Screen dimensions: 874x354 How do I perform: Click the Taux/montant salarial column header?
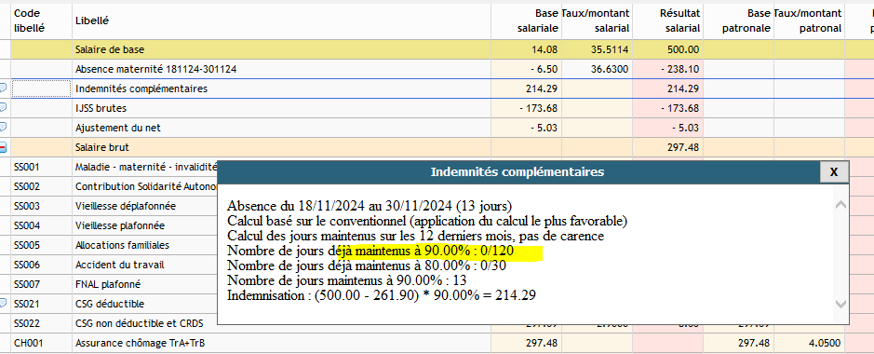click(596, 20)
